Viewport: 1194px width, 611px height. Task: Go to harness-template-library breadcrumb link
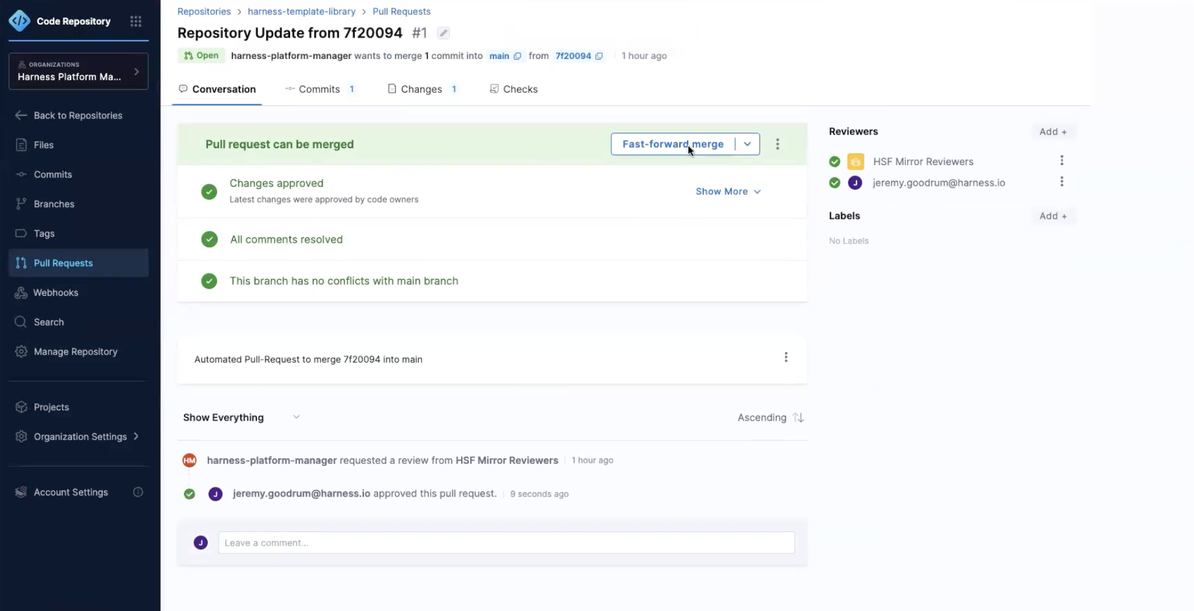[x=301, y=12]
